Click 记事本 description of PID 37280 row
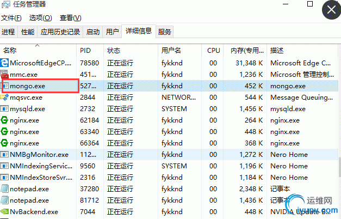The height and width of the screenshot is (219, 341). coord(280,188)
